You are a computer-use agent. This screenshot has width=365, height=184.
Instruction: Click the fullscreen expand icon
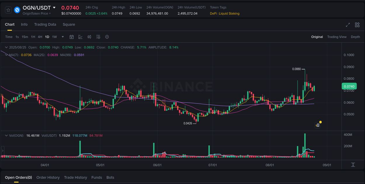click(348, 25)
